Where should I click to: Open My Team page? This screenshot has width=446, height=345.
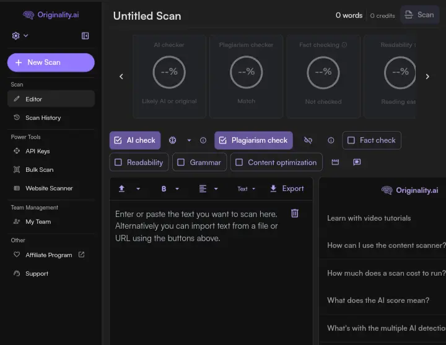51,221
